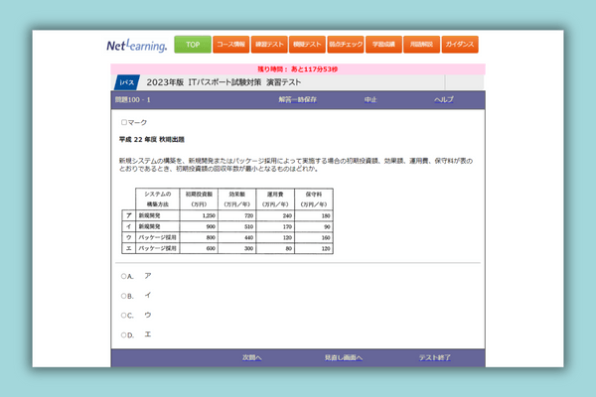Select 弱点チェック in navigation
Image resolution: width=596 pixels, height=397 pixels.
pyautogui.click(x=345, y=45)
